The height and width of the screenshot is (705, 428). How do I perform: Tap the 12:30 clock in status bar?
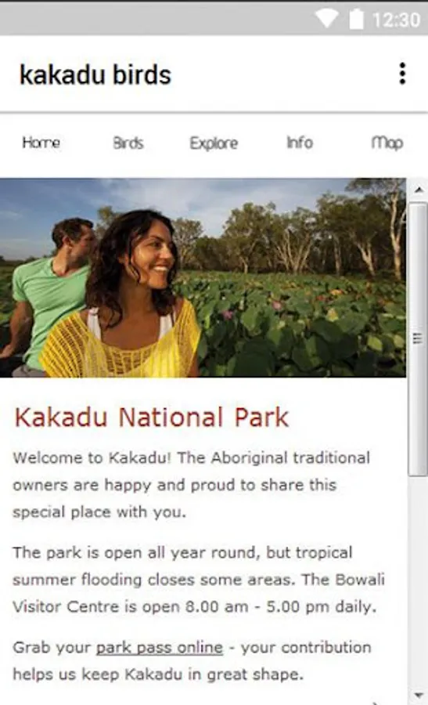pos(396,20)
